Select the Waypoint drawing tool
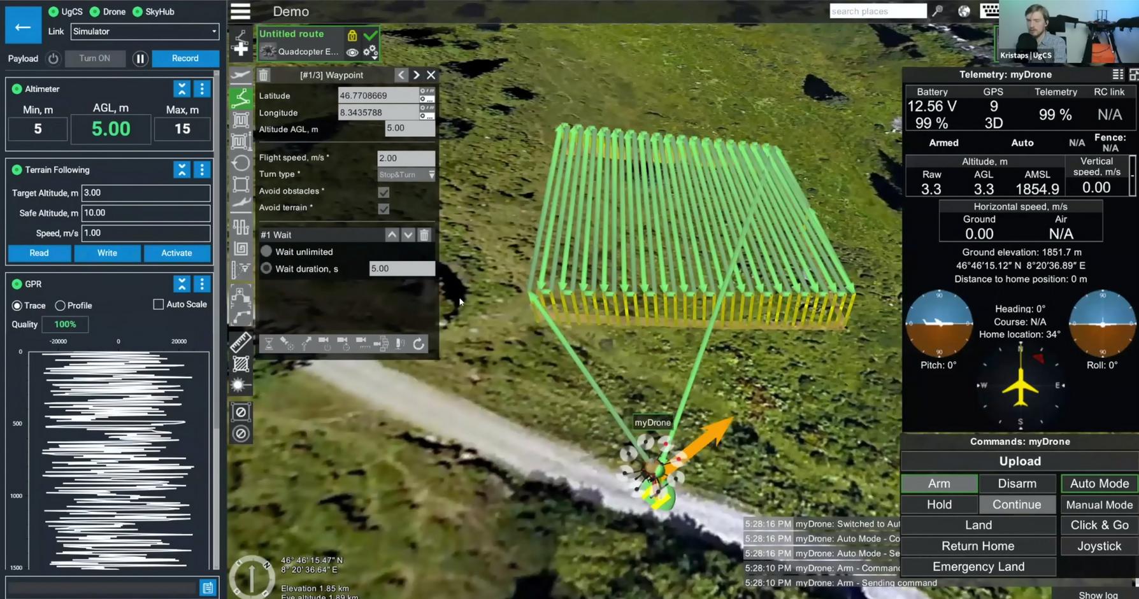This screenshot has height=599, width=1139. [241, 97]
